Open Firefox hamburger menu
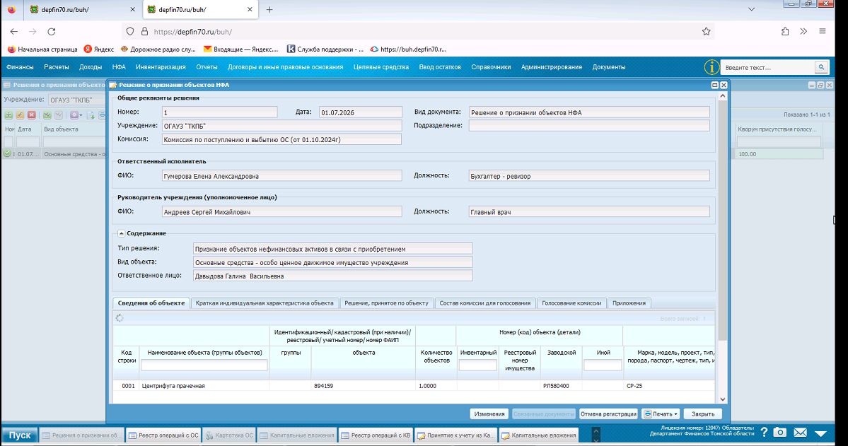This screenshot has width=848, height=446. 823,31
